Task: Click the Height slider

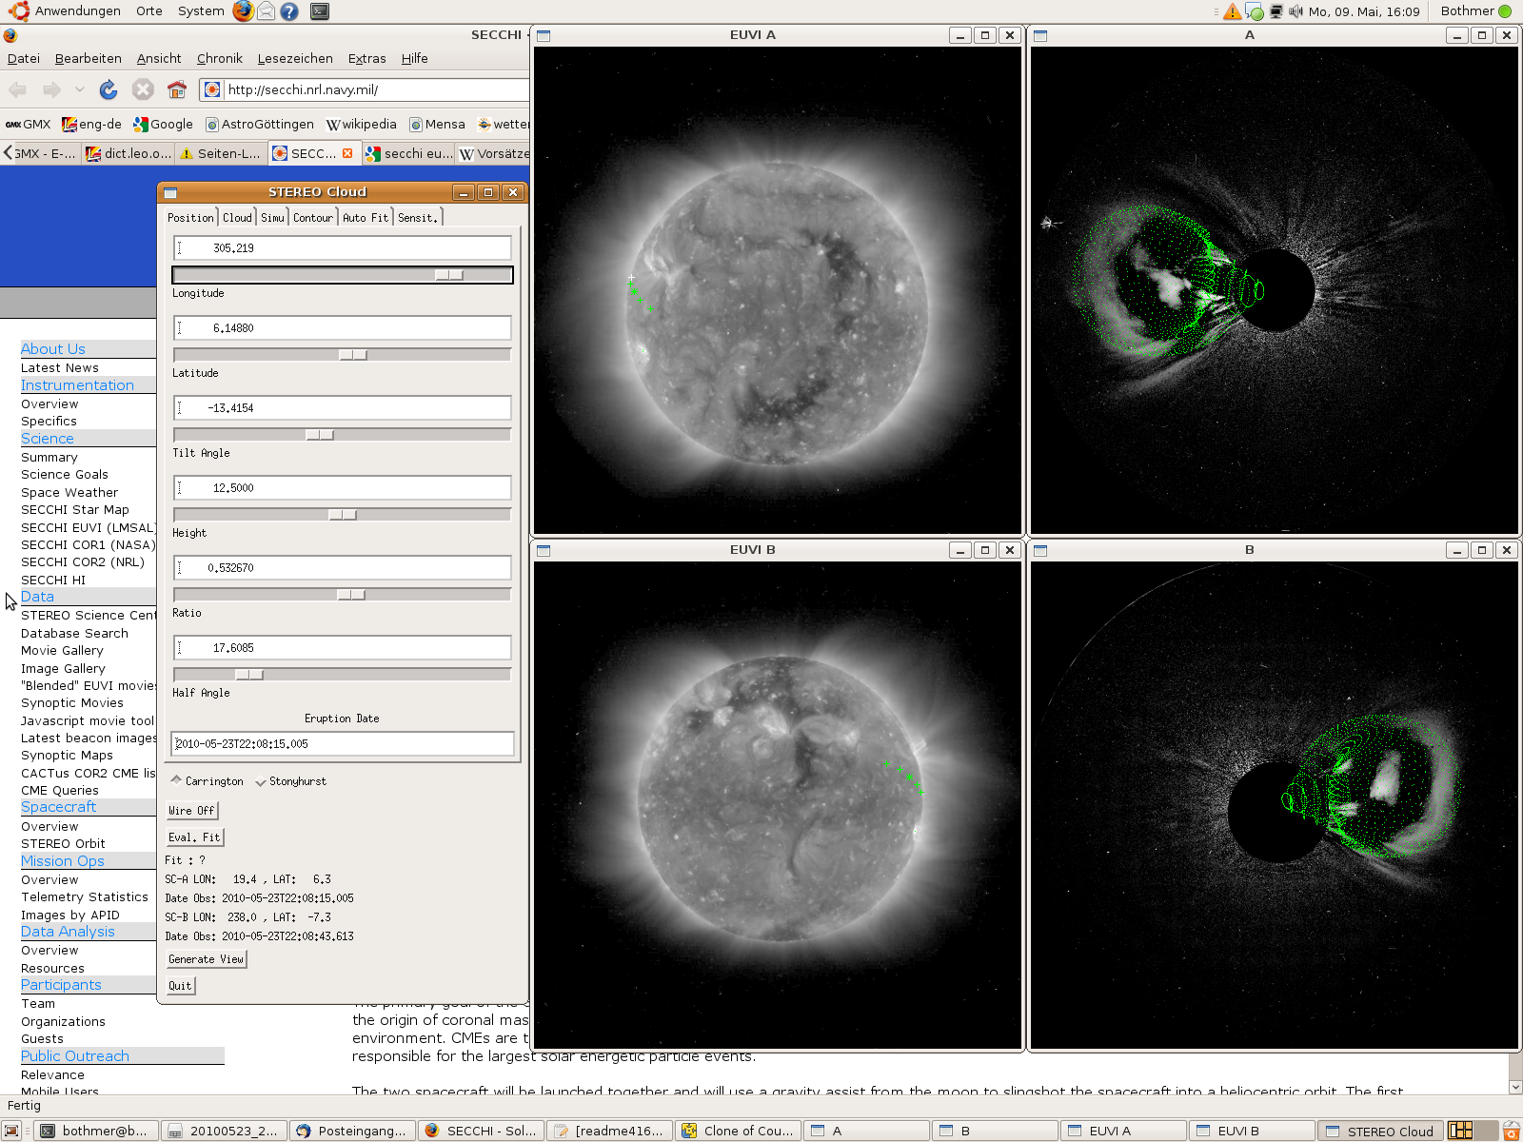Action: click(343, 515)
